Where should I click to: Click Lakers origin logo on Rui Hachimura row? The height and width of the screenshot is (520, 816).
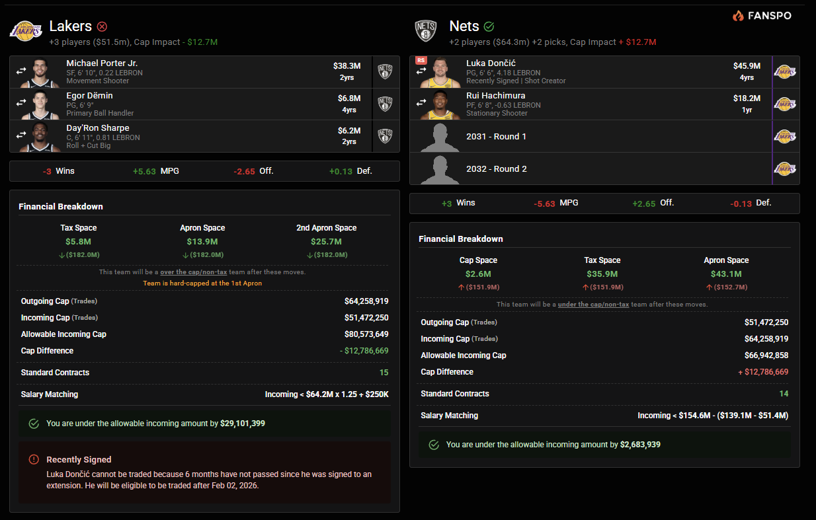[x=785, y=104]
